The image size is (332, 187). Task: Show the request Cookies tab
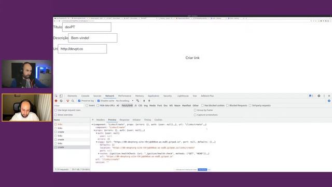(158, 120)
